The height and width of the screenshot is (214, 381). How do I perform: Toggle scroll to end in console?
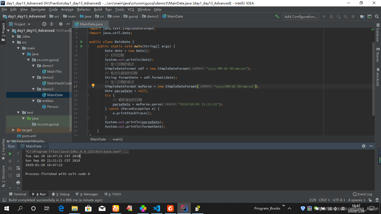point(18,175)
